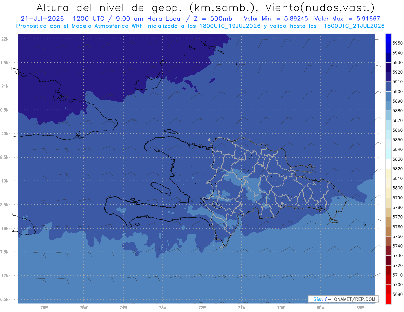This screenshot has width=404, height=312.
Task: Select the 5820 legend color swatch
Action: 388,164
